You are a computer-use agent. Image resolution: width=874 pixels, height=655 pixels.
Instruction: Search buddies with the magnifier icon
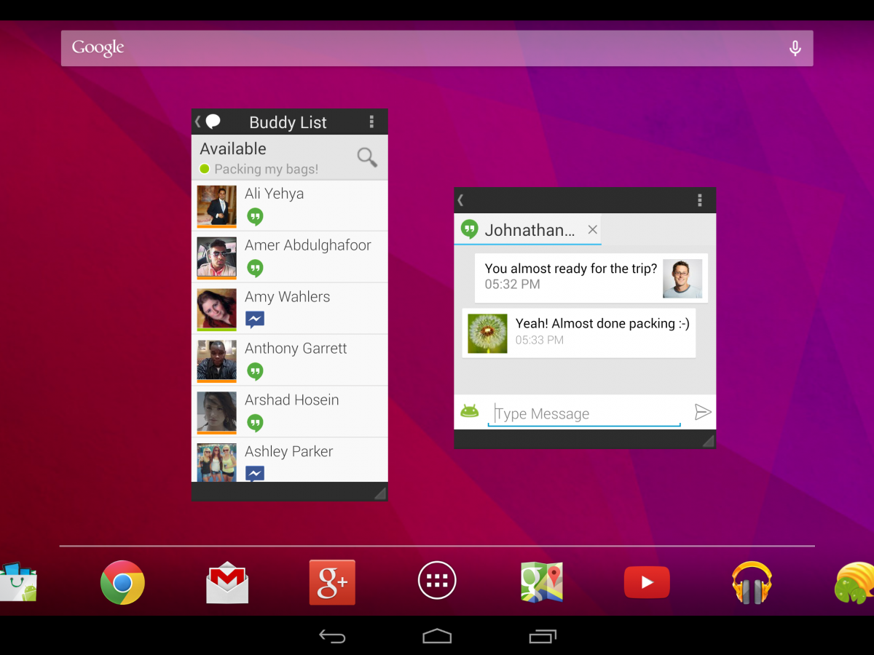pyautogui.click(x=367, y=157)
